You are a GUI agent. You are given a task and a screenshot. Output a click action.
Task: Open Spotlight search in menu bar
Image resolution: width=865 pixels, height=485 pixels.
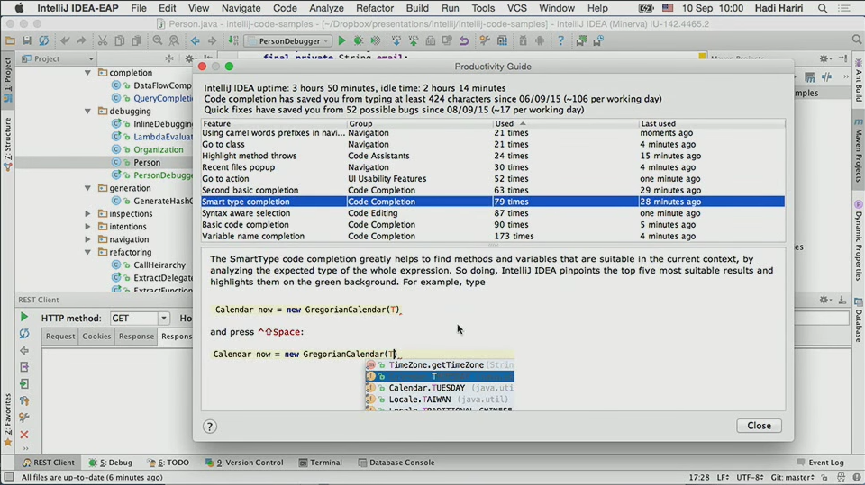(x=823, y=8)
